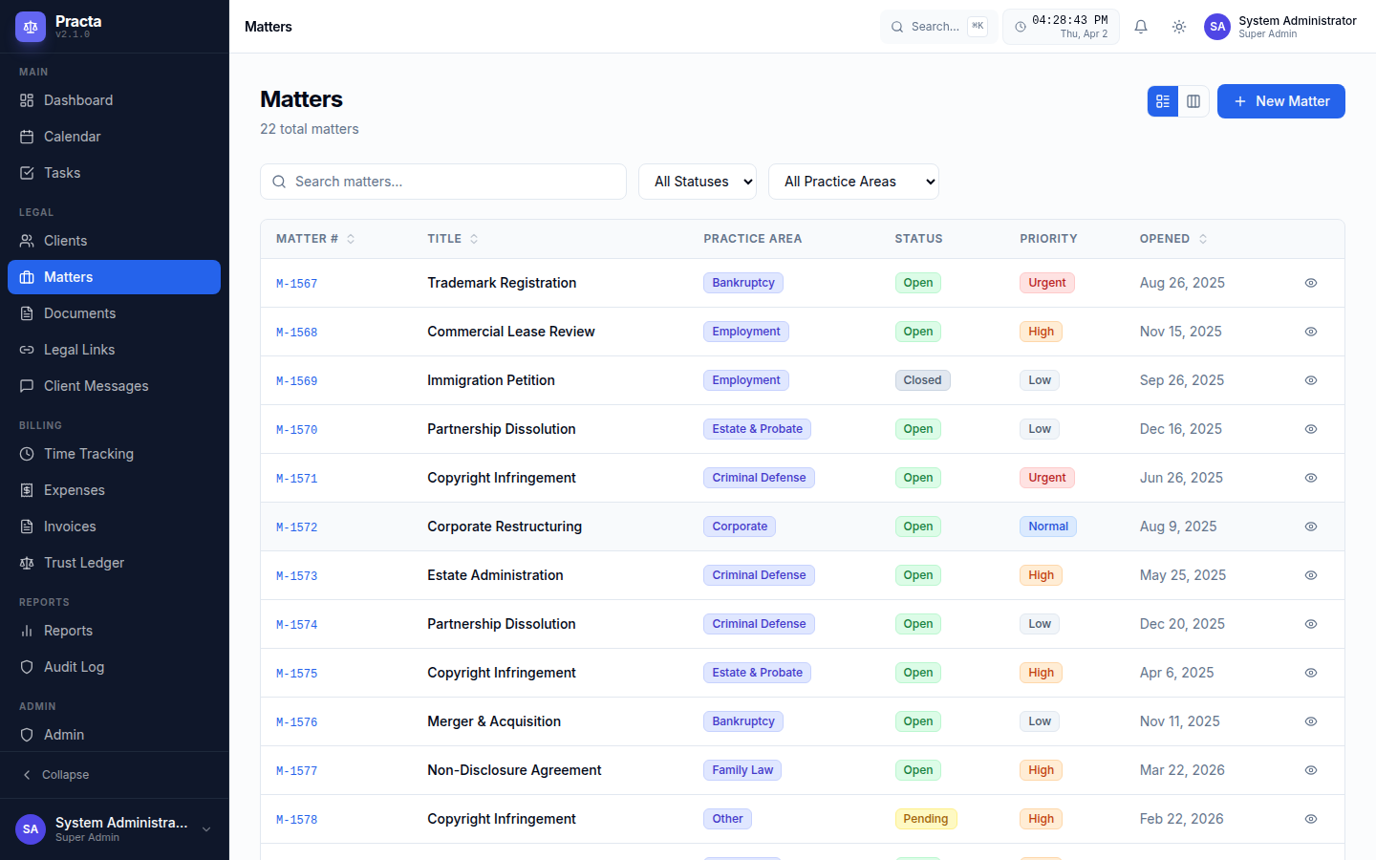This screenshot has width=1376, height=860.
Task: Open the All Statuses dropdown
Action: [698, 182]
